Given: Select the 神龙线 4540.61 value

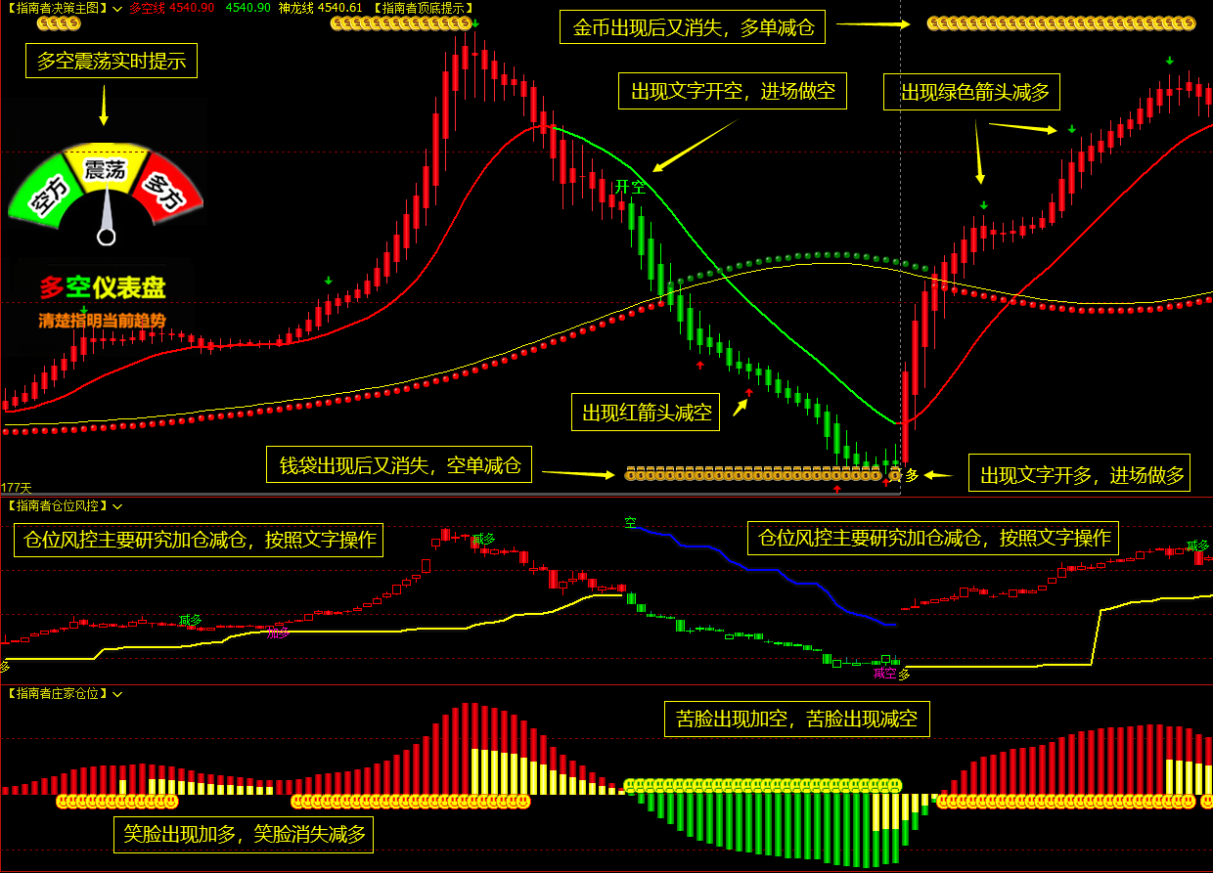Looking at the screenshot, I should coord(320,8).
